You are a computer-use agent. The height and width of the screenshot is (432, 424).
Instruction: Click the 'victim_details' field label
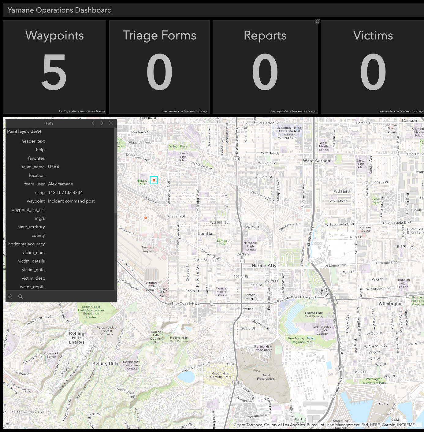[x=32, y=261]
